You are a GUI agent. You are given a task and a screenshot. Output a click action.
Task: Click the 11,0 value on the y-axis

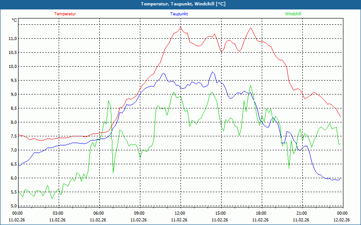tap(12, 39)
